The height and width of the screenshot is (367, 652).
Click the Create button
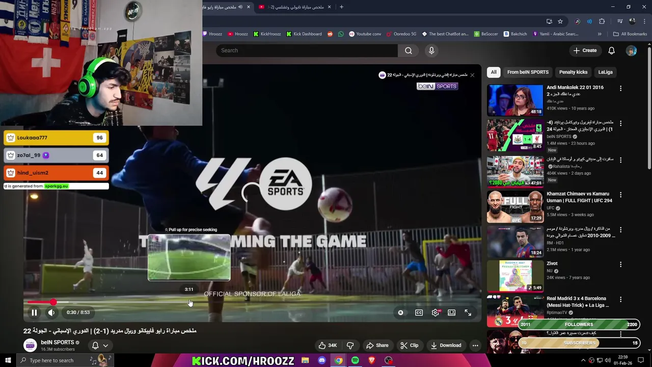coord(585,50)
